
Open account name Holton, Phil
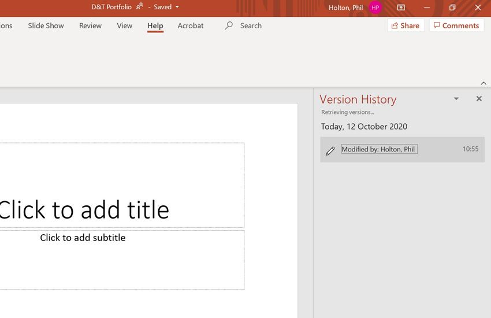[x=345, y=8]
